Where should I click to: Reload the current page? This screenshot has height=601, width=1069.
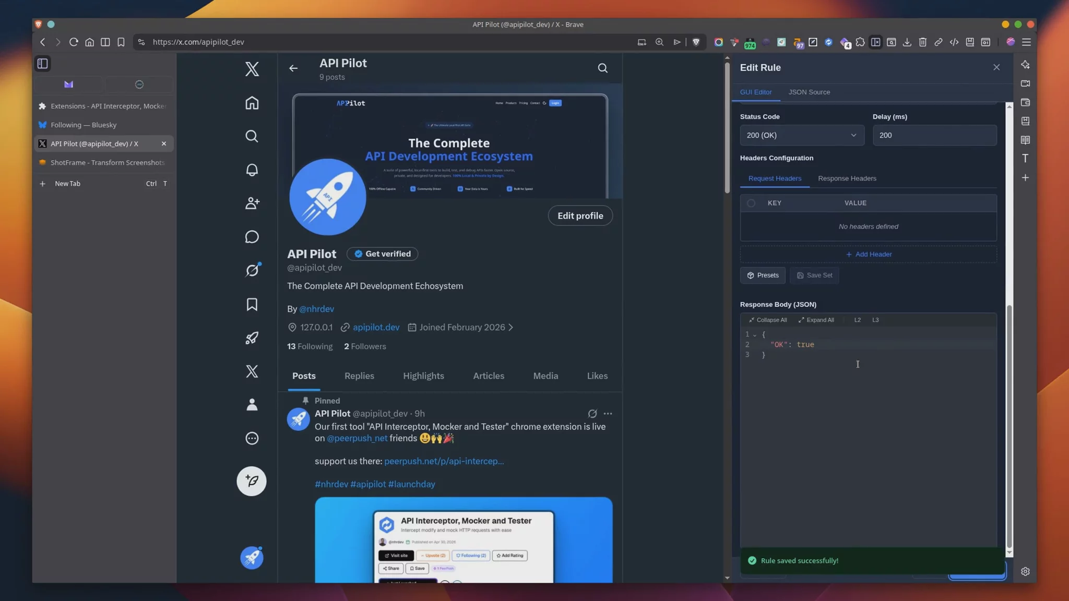(x=74, y=42)
